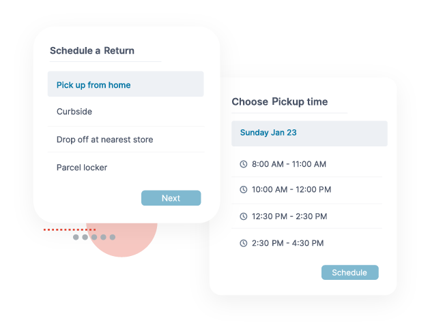Click clock icon beside 2:30 PM slot

[243, 243]
